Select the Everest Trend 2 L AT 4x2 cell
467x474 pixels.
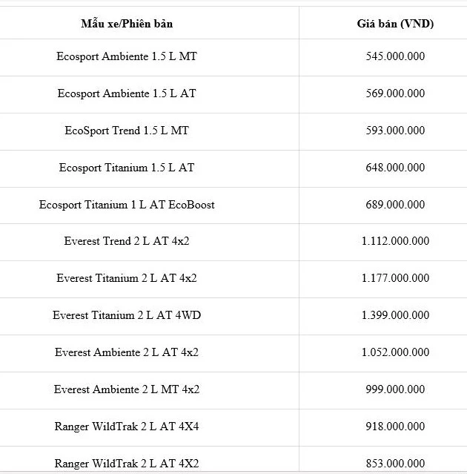[x=127, y=242]
